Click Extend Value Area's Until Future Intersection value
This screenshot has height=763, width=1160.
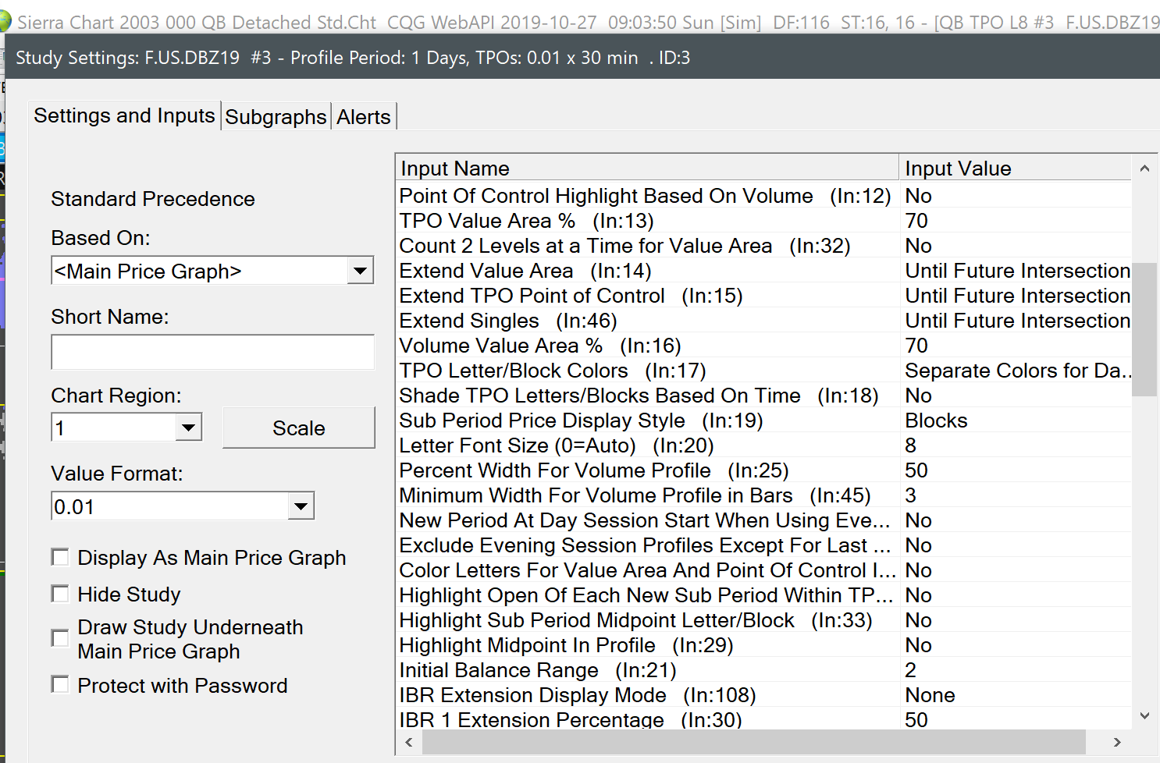pyautogui.click(x=1018, y=271)
